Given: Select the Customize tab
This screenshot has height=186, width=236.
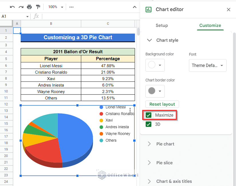Looking at the screenshot, I should pos(210,25).
